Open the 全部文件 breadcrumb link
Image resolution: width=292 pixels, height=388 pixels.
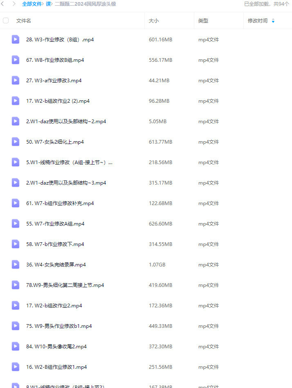(x=32, y=4)
